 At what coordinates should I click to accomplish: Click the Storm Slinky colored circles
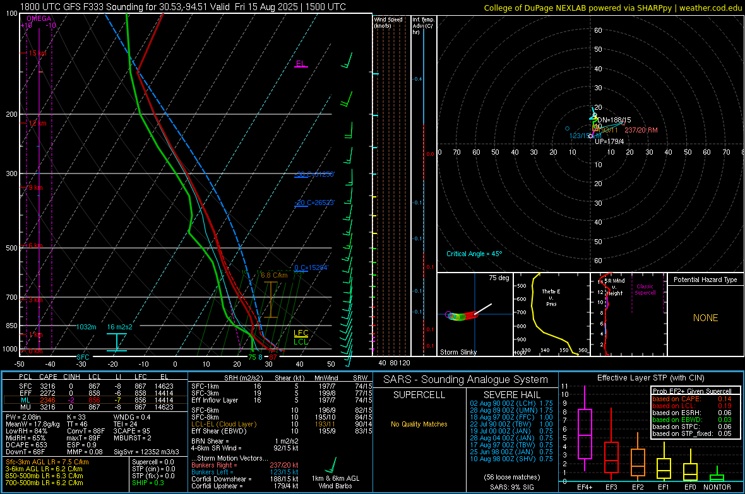(461, 316)
